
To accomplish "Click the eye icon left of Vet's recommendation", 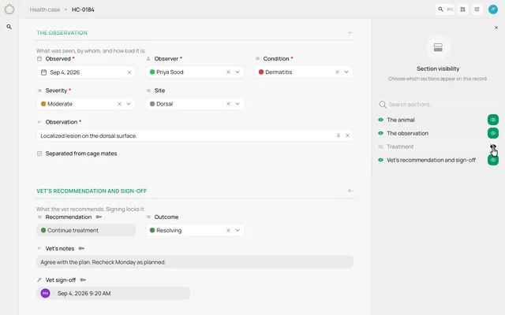I will click(x=380, y=160).
